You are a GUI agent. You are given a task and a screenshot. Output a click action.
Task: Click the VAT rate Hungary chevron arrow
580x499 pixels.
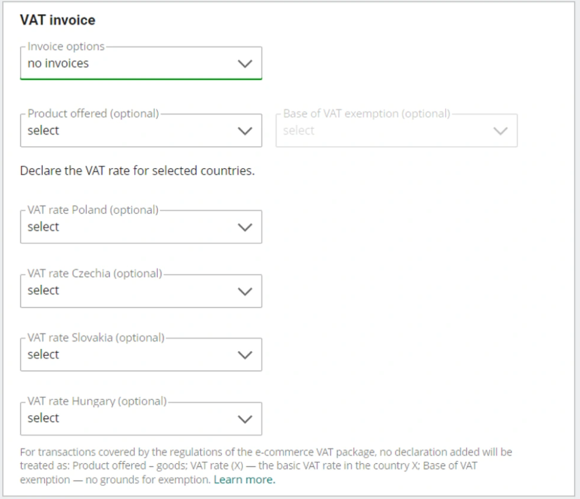click(245, 419)
